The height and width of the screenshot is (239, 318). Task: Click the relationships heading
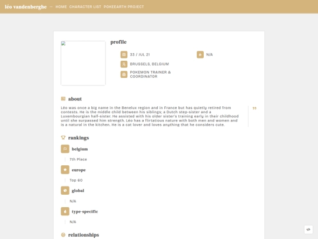(x=84, y=235)
